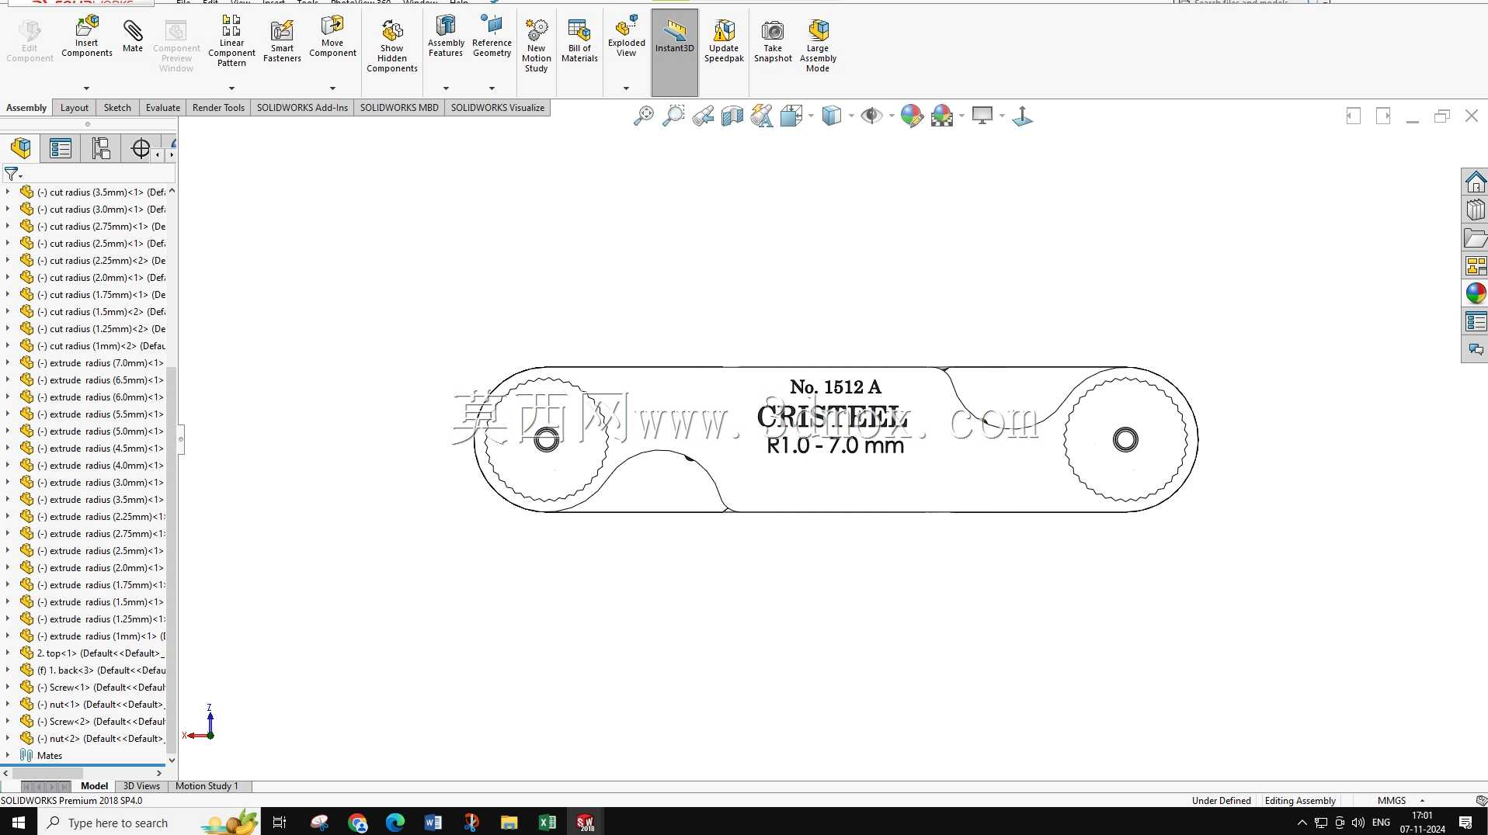
Task: Open Excel from taskbar
Action: point(547,823)
